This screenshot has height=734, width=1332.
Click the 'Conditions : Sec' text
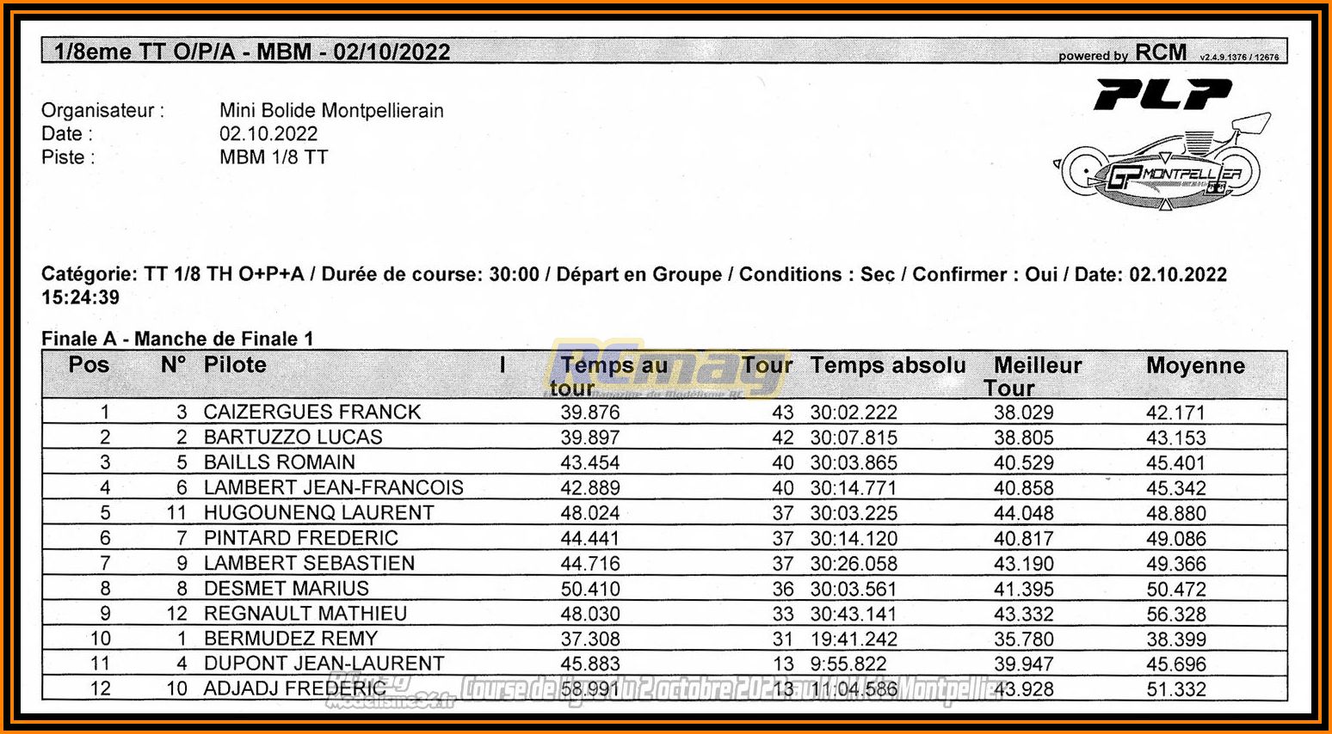[817, 275]
